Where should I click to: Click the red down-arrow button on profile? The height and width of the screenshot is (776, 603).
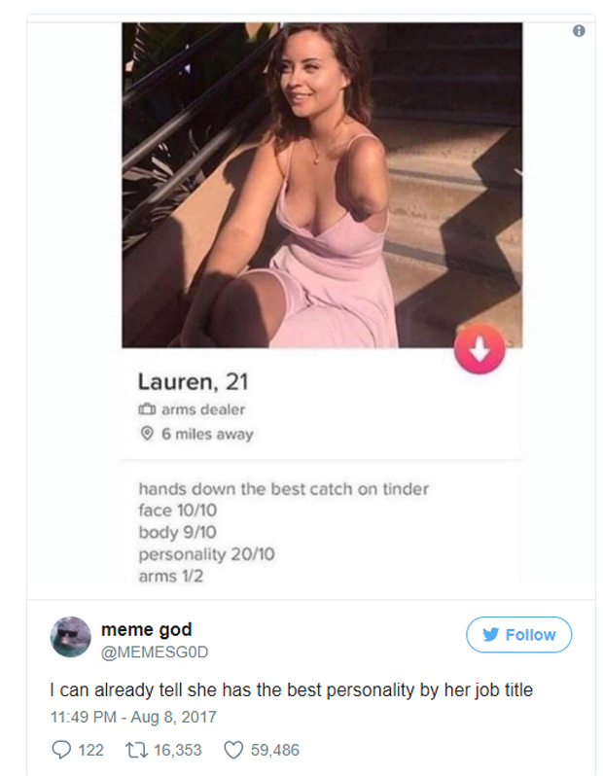[x=479, y=349]
